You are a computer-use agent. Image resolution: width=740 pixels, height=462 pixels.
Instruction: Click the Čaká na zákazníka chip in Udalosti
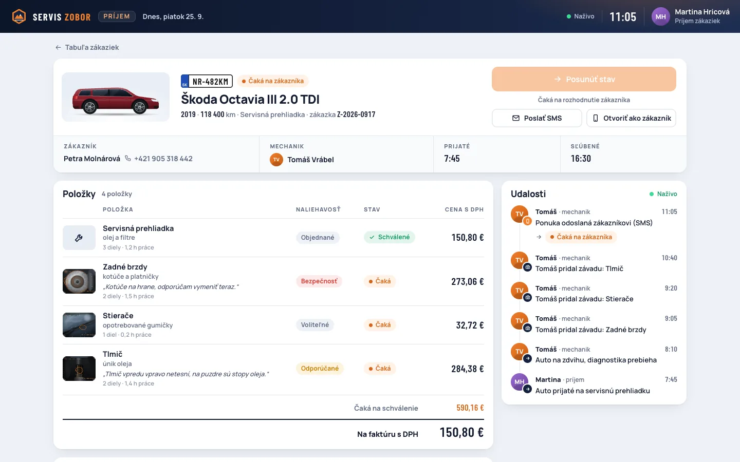[x=581, y=237]
